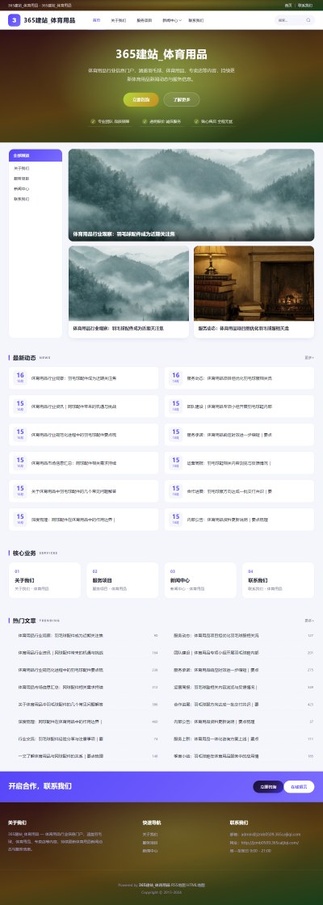The image size is (323, 905).
Task: Click the check icon beside 透明报价
Action: click(145, 122)
